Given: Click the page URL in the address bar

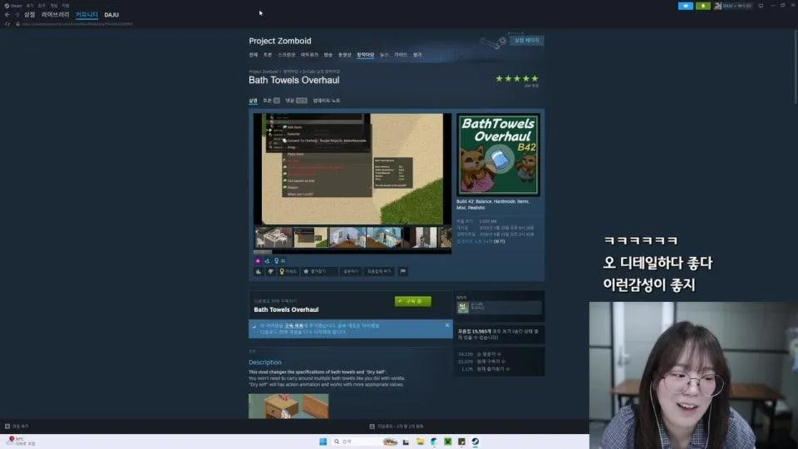Looking at the screenshot, I should (x=77, y=24).
